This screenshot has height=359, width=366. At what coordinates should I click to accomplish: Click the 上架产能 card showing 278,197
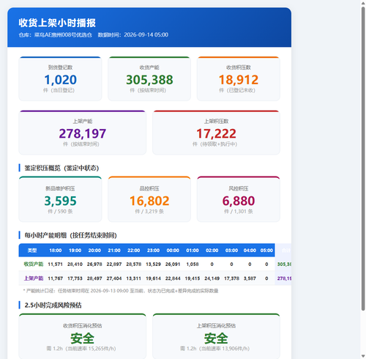tap(83, 133)
